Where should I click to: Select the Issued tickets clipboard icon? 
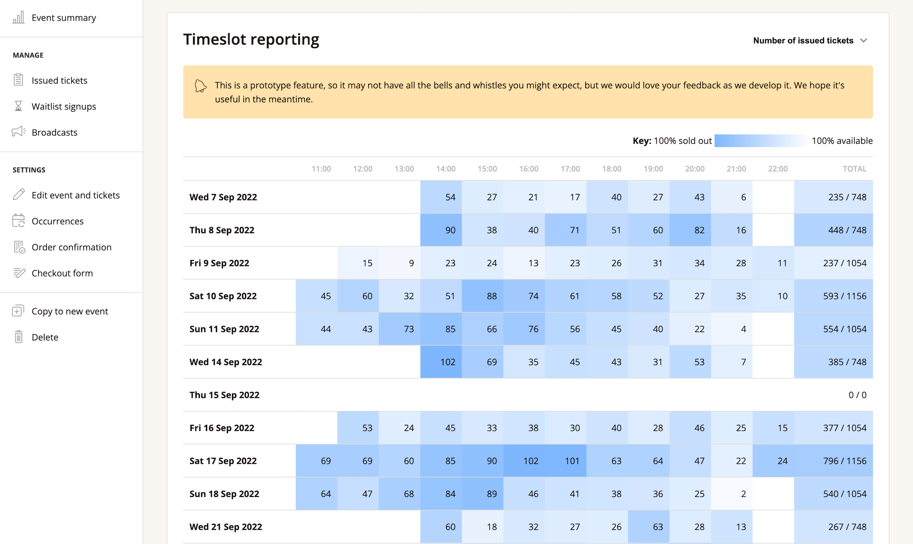(x=18, y=80)
